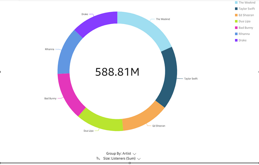259x165 pixels.
Task: Select Taylor Swift legend label
Action: point(247,9)
